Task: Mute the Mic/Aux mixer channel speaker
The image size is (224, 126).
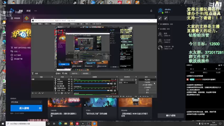Action: point(111,84)
